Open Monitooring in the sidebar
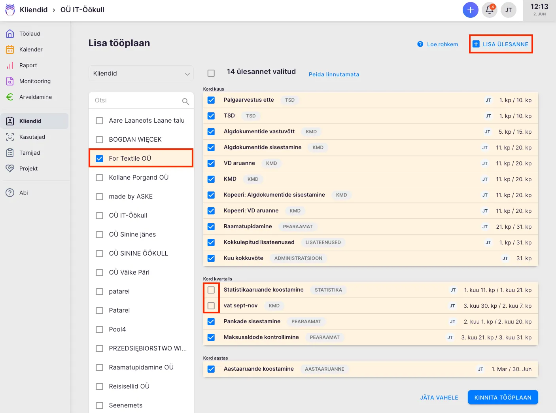Image resolution: width=556 pixels, height=413 pixels. tap(35, 81)
